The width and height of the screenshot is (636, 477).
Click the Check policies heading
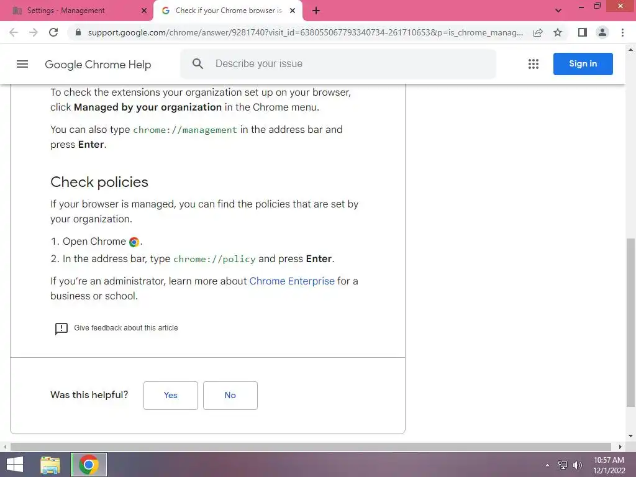pos(99,182)
